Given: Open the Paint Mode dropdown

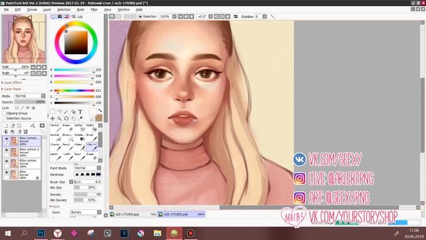Looking at the screenshot, I should [87, 168].
